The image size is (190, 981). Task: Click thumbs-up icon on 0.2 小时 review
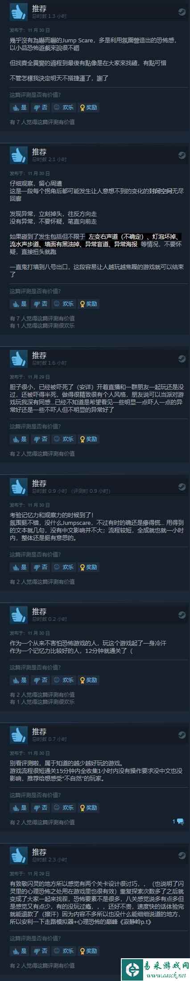(19, 615)
